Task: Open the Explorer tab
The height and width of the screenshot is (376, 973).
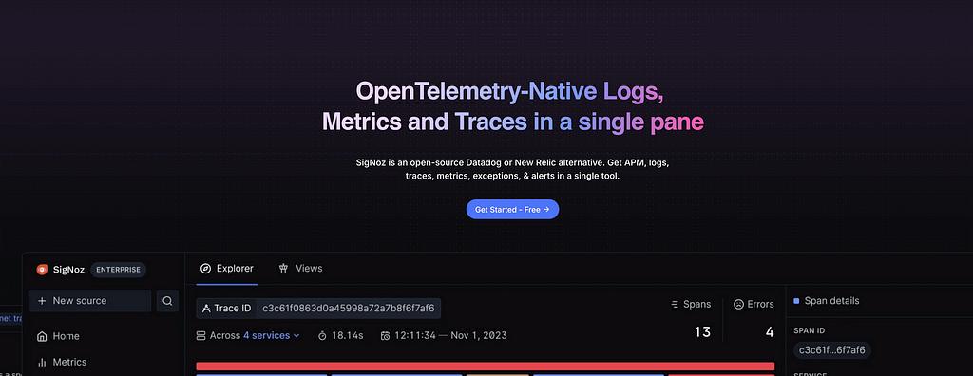Action: [x=226, y=268]
